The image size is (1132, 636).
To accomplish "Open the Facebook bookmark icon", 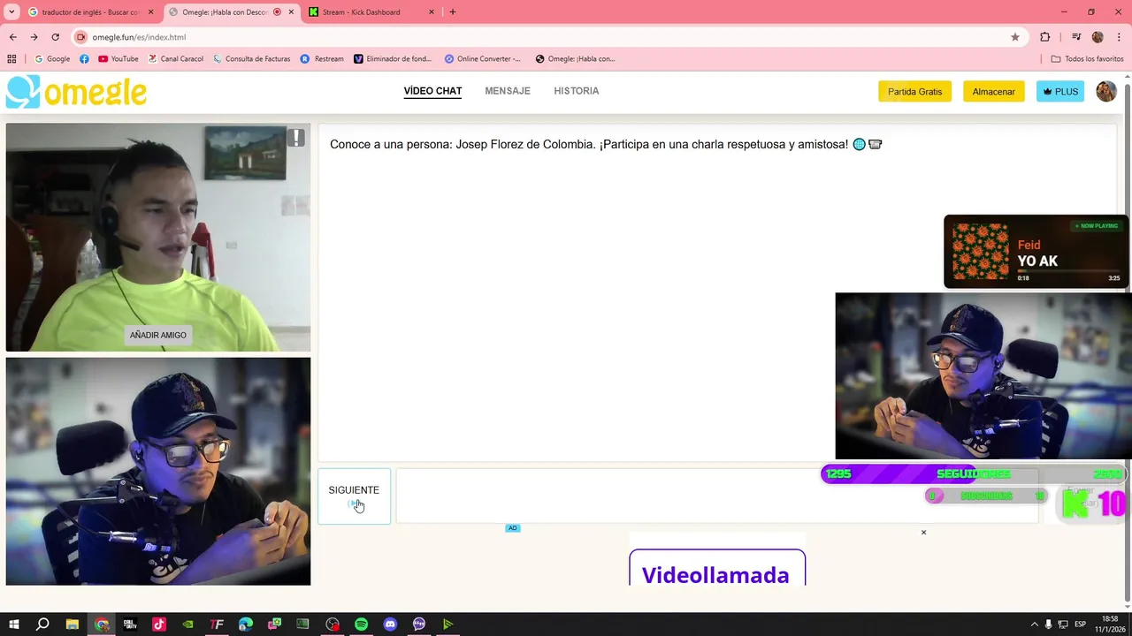I will click(x=84, y=59).
